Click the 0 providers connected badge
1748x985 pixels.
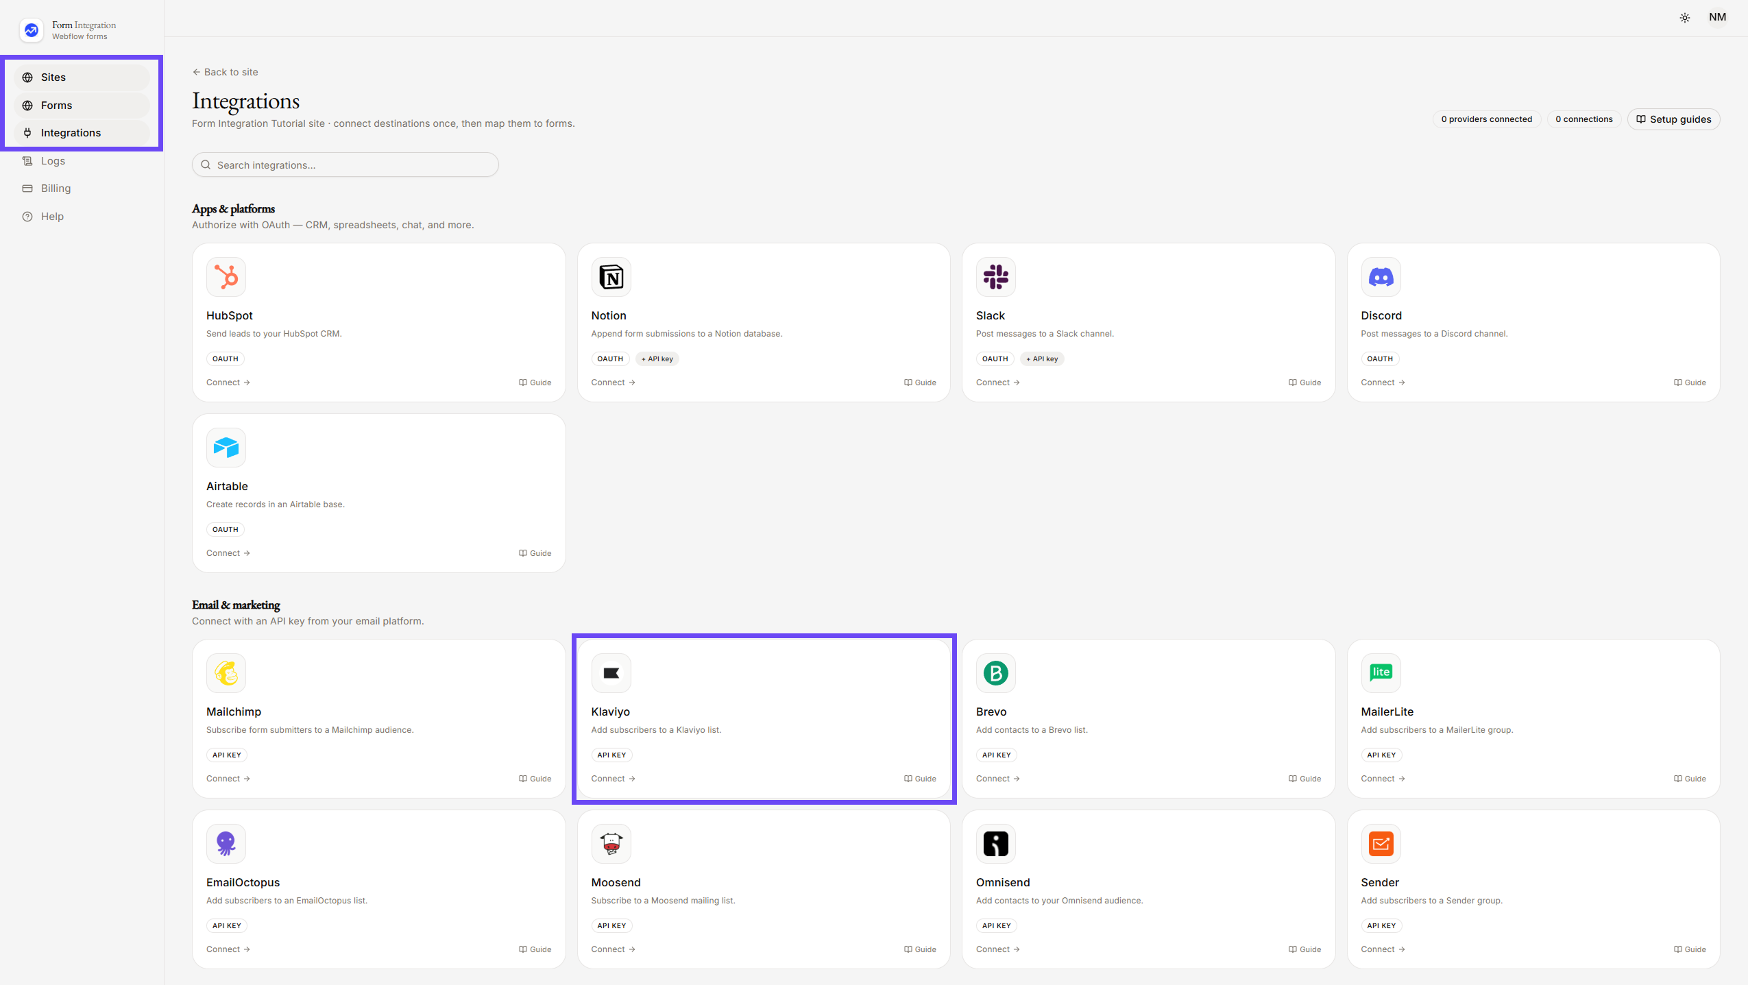1486,119
